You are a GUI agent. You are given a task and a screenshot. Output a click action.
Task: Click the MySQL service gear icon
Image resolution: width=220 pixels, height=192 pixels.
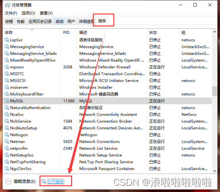tap(7, 101)
